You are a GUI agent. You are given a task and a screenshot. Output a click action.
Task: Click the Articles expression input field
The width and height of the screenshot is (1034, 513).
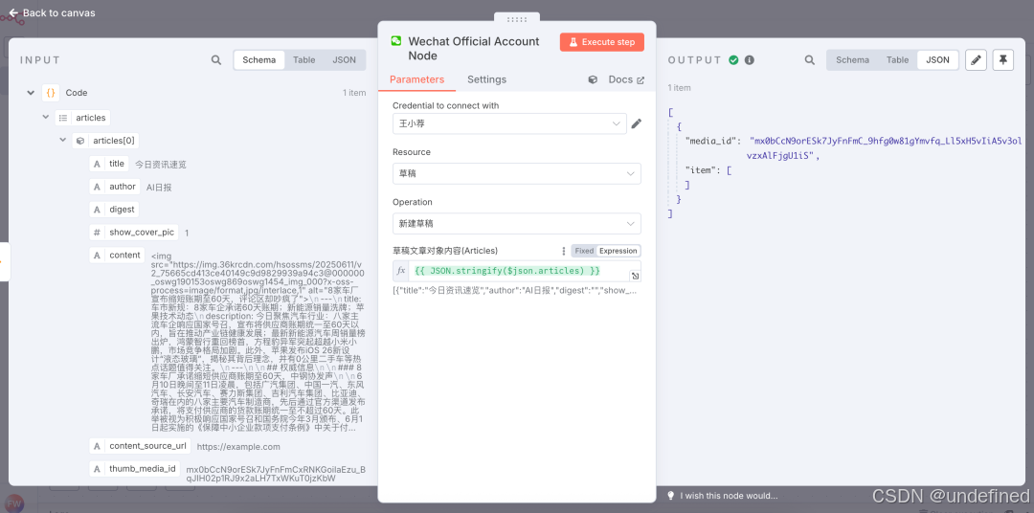[x=517, y=271]
